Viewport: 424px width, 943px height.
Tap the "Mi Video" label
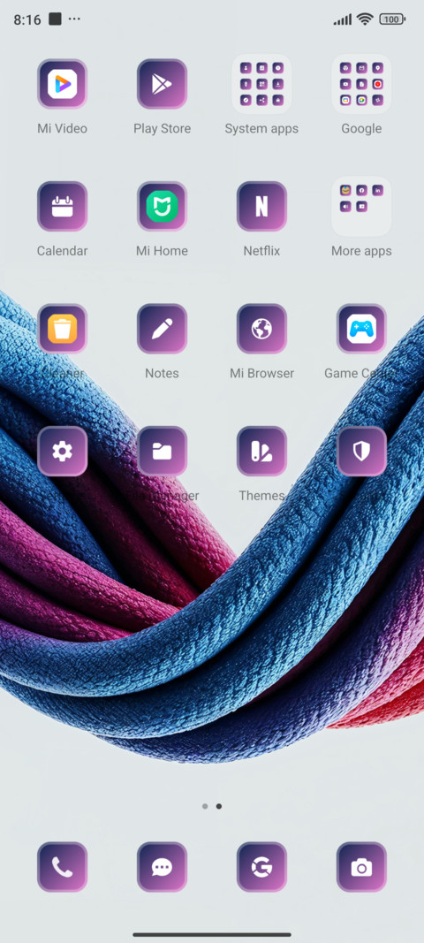[x=62, y=128]
